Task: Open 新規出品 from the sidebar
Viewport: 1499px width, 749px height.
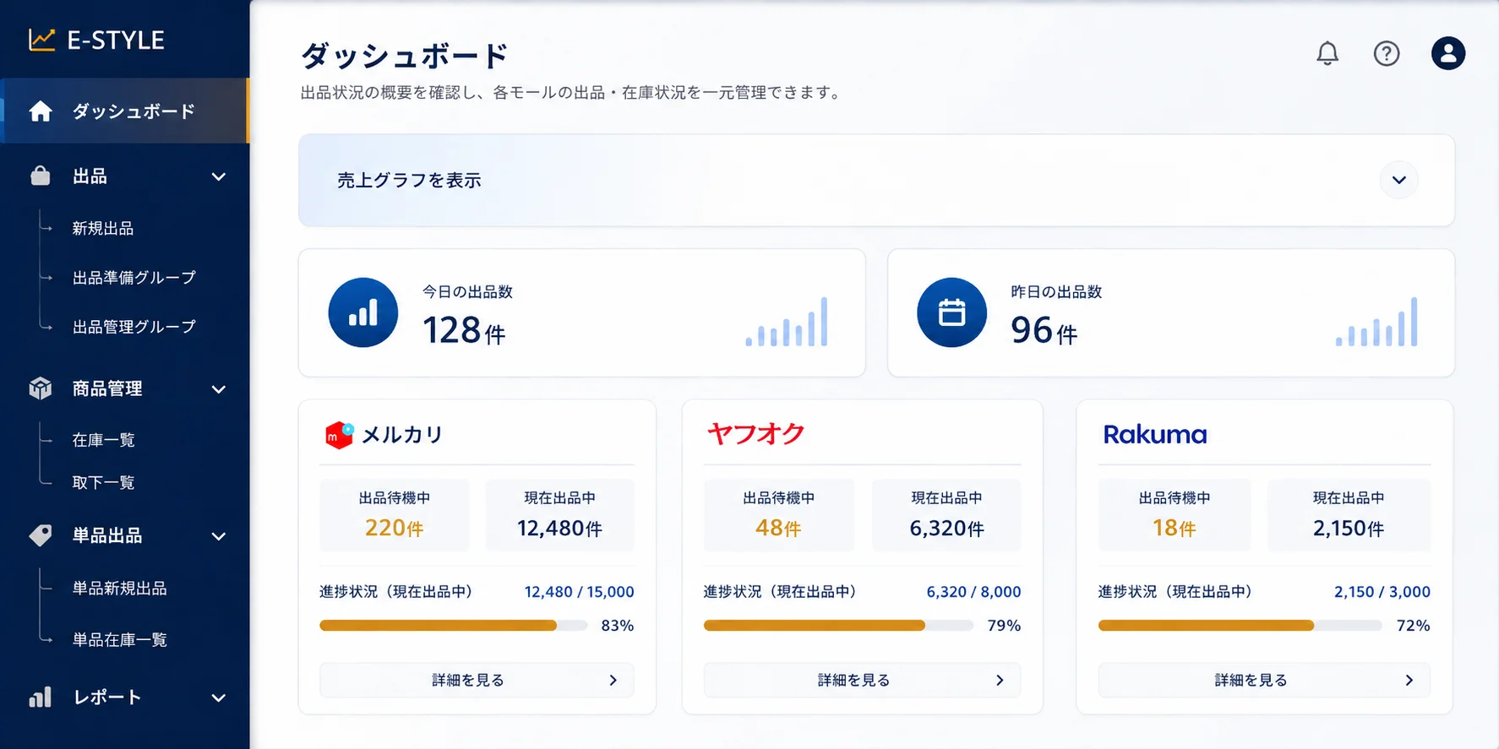Action: tap(103, 228)
